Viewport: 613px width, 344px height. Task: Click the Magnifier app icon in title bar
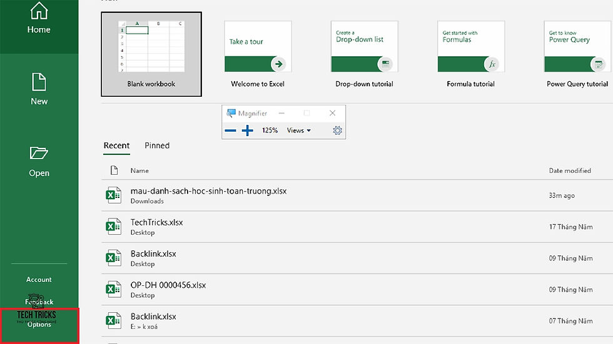231,113
